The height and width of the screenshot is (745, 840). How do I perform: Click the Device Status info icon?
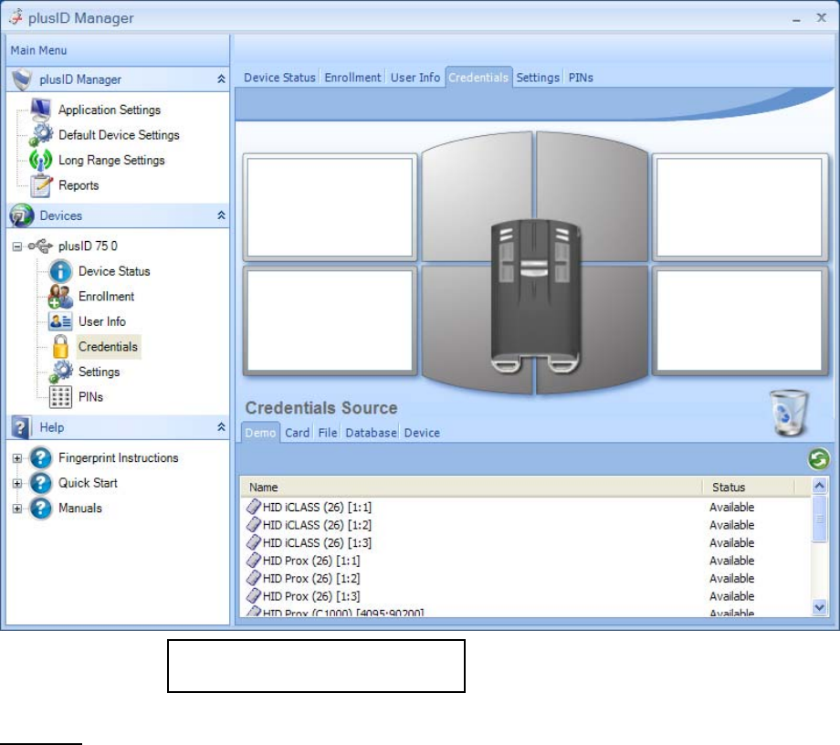tap(61, 271)
